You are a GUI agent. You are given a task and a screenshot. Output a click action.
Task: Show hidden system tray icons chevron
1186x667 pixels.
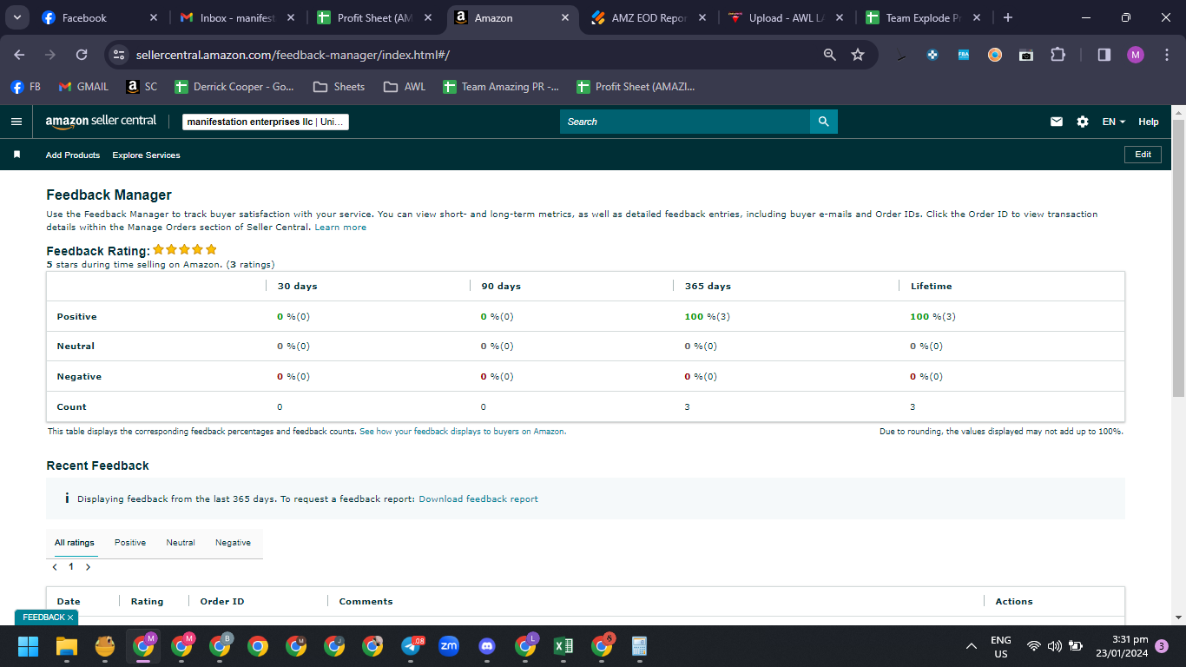point(972,646)
